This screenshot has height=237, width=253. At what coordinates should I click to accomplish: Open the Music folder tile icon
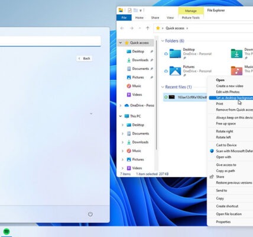(236, 71)
